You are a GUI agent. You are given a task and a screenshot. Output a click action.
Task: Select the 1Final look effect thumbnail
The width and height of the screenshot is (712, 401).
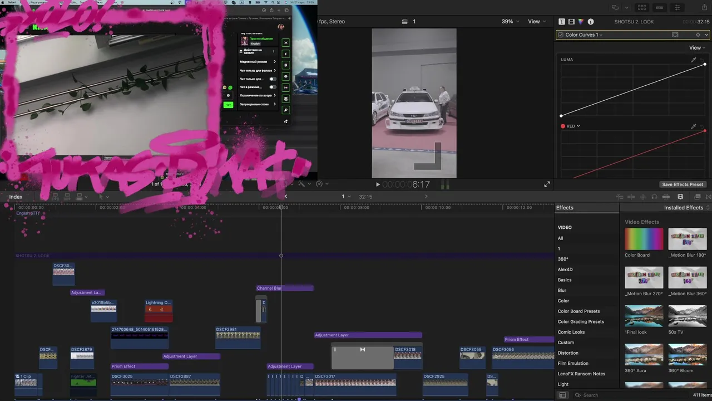644,316
